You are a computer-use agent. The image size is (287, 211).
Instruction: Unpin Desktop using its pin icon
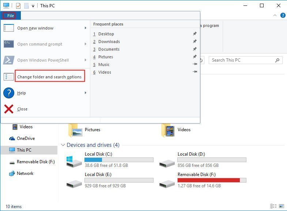195,34
